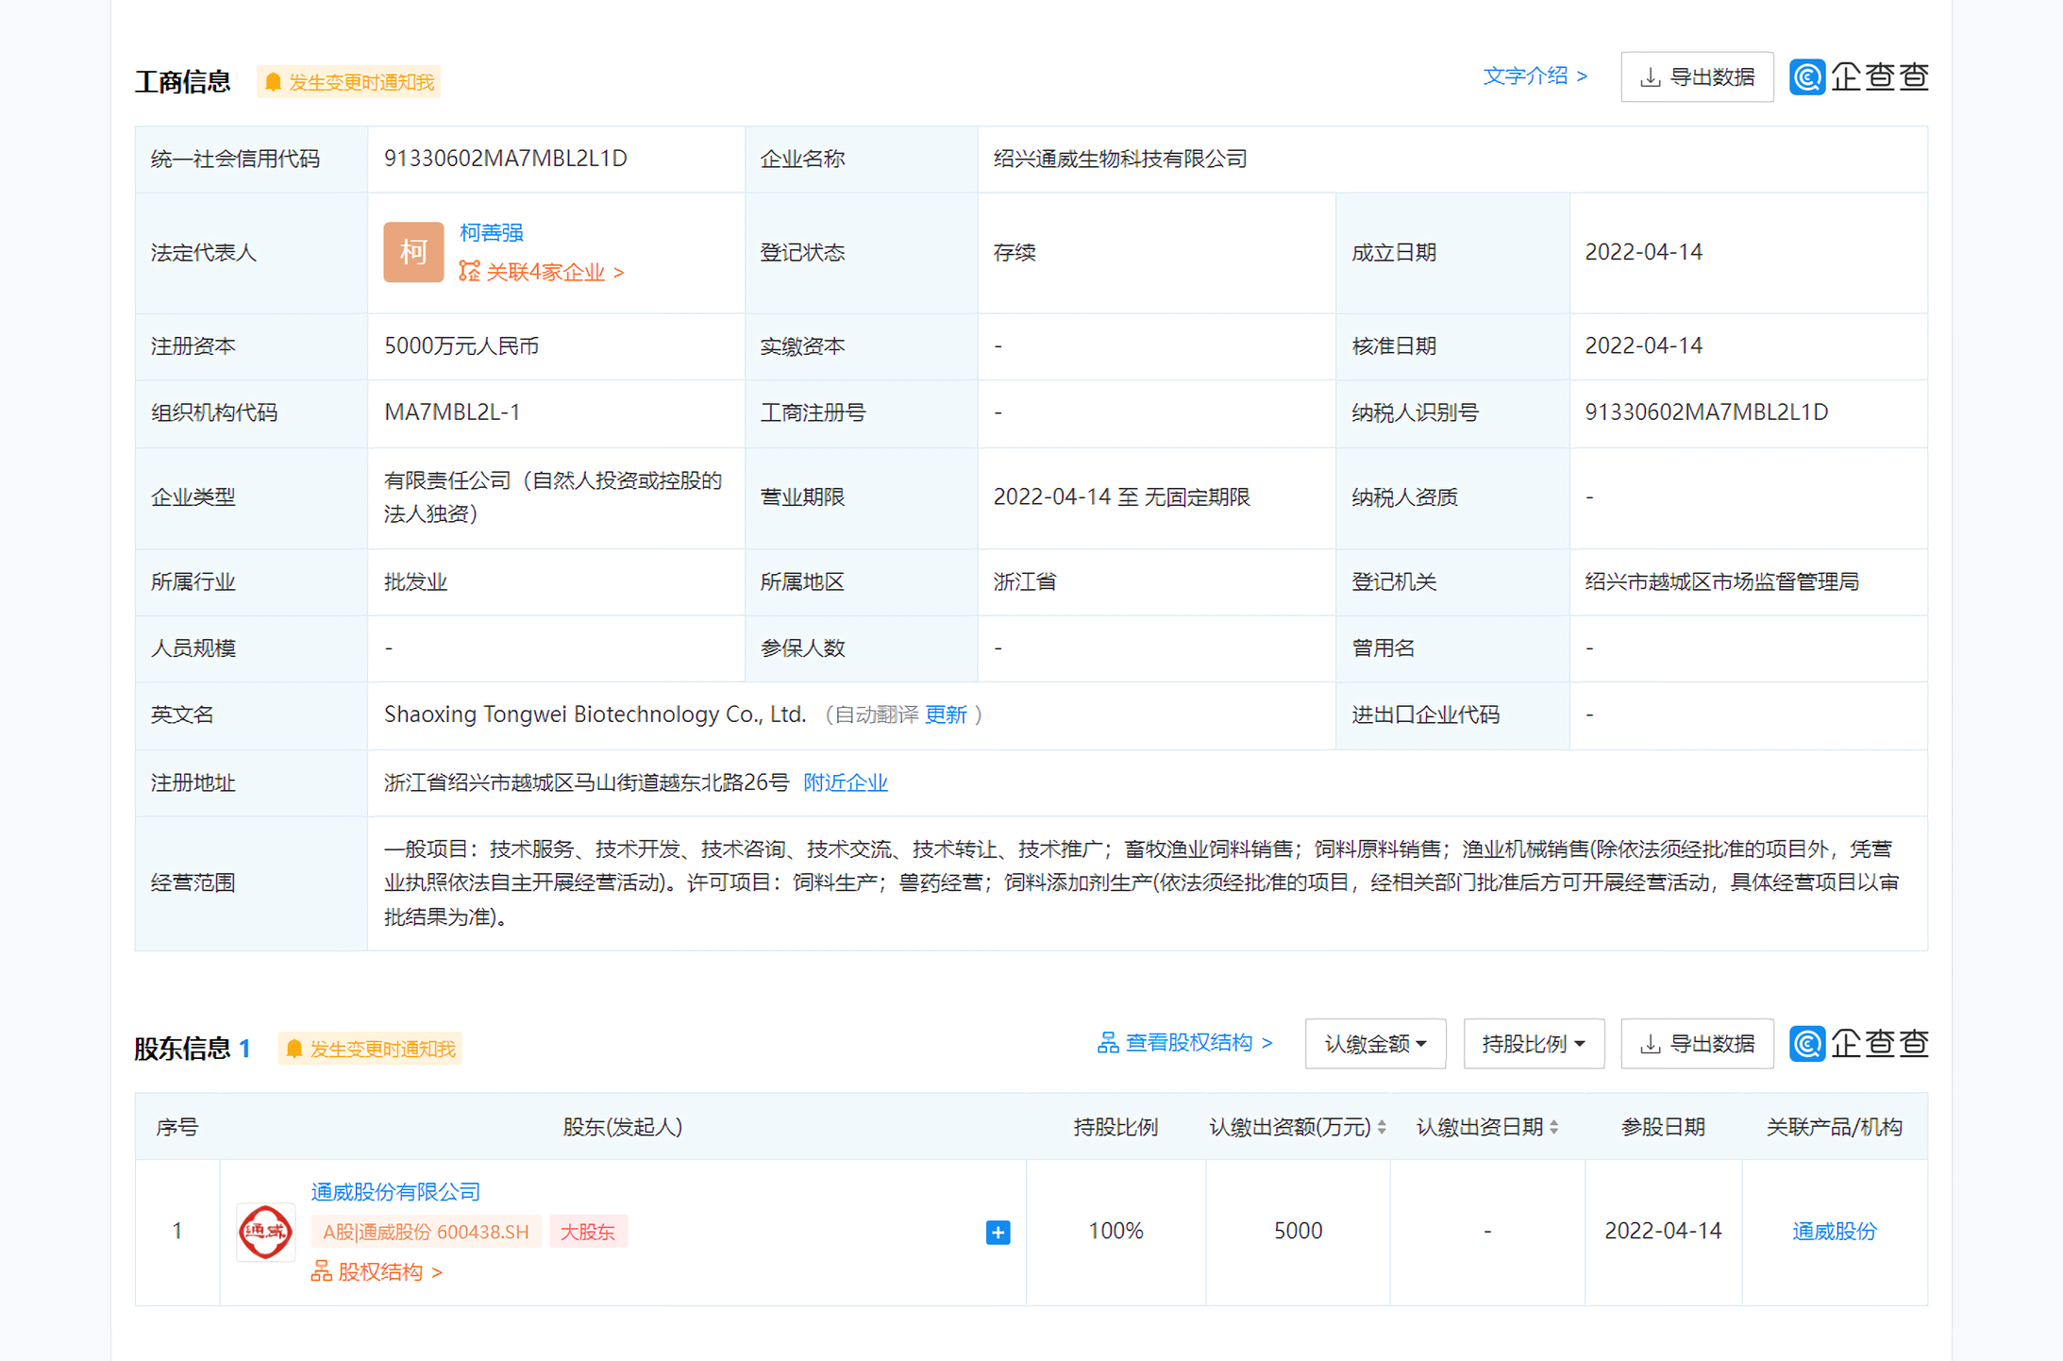Click registered capital 5000万元人民币 value
The image size is (2063, 1361).
pyautogui.click(x=461, y=346)
